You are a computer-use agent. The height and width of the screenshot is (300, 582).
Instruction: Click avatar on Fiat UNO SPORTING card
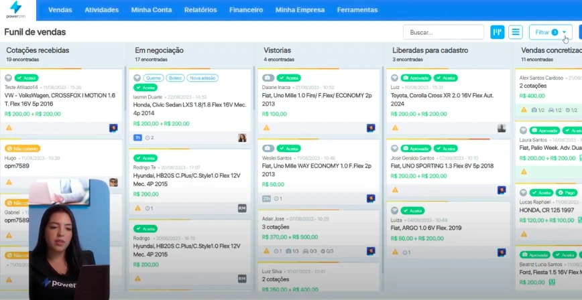502,190
